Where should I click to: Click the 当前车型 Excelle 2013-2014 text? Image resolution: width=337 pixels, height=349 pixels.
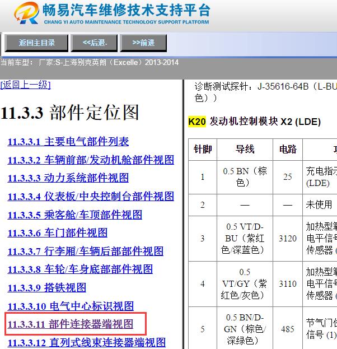tap(90, 62)
